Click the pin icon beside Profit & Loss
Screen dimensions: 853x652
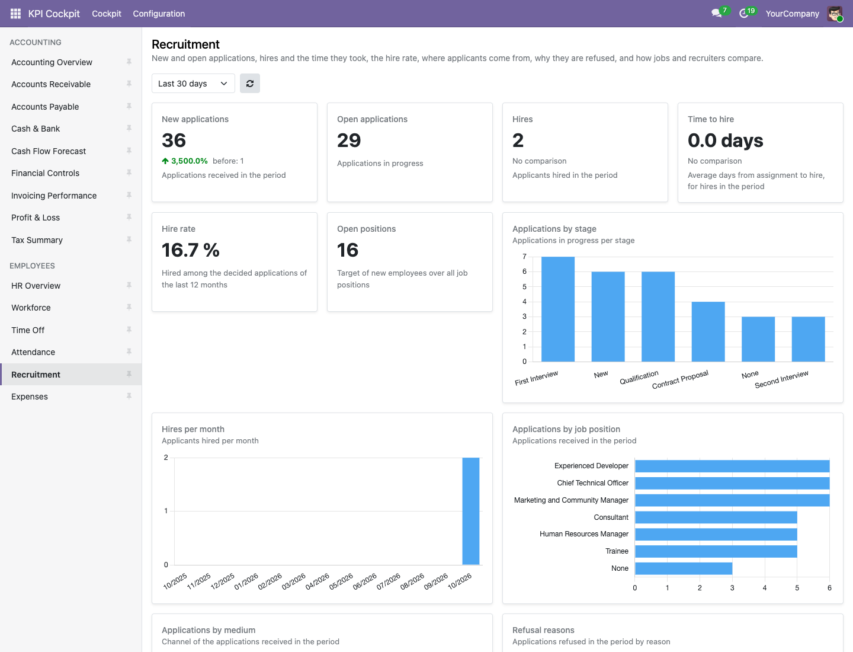click(x=129, y=218)
